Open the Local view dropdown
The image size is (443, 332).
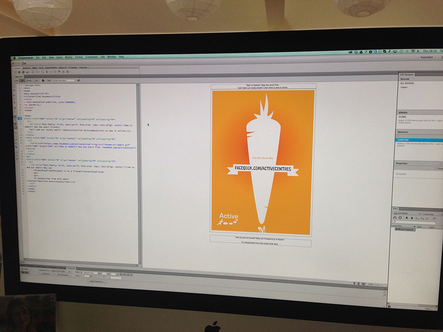[x=433, y=214]
